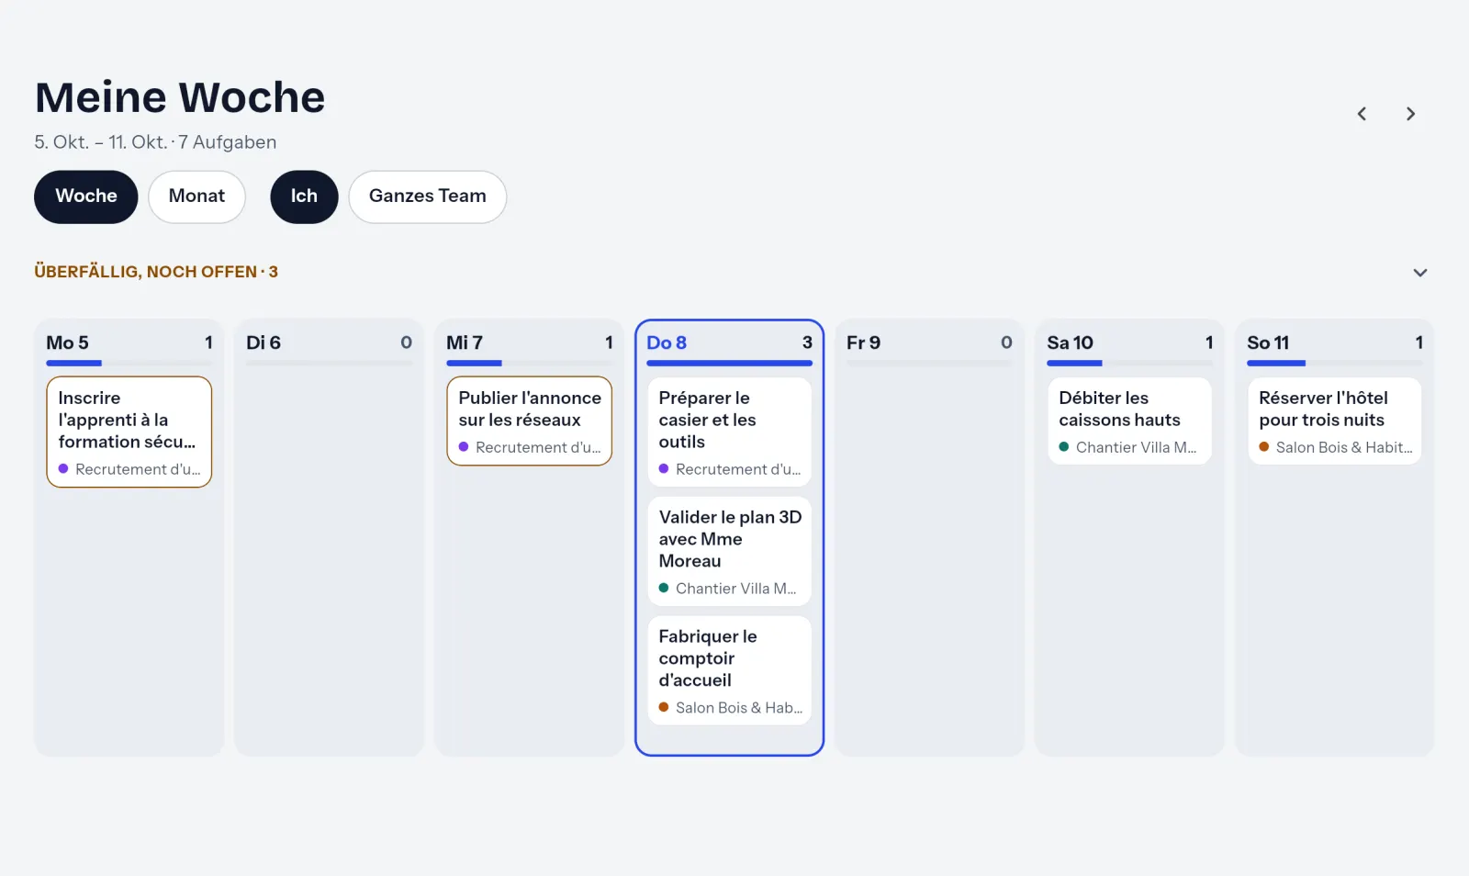1469x876 pixels.
Task: Go to next week arrow
Action: (x=1410, y=114)
